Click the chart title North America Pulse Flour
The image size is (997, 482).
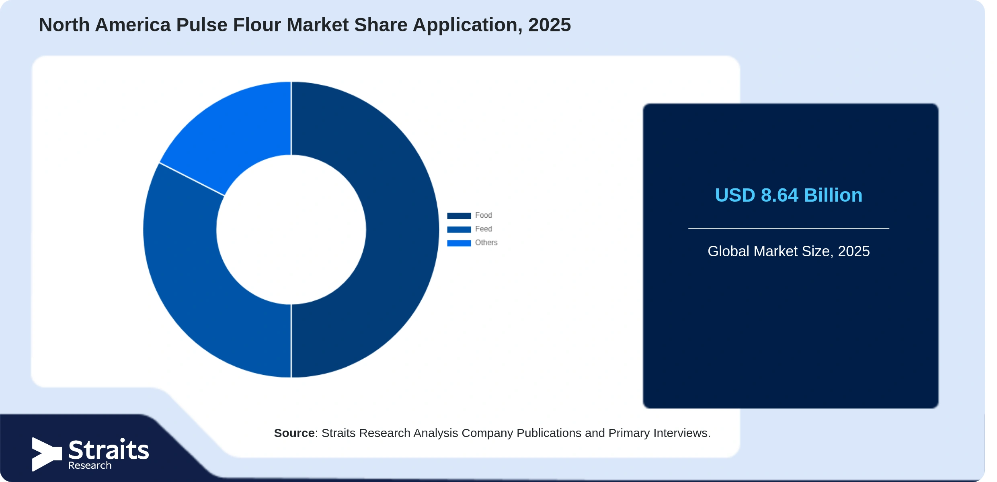305,25
